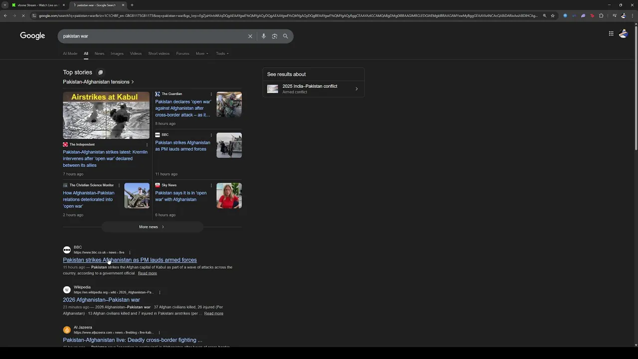The image size is (638, 359).
Task: Open the Sky News presenter thumbnail
Action: tap(229, 195)
